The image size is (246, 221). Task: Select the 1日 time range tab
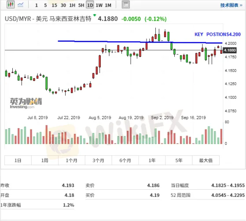18,160
